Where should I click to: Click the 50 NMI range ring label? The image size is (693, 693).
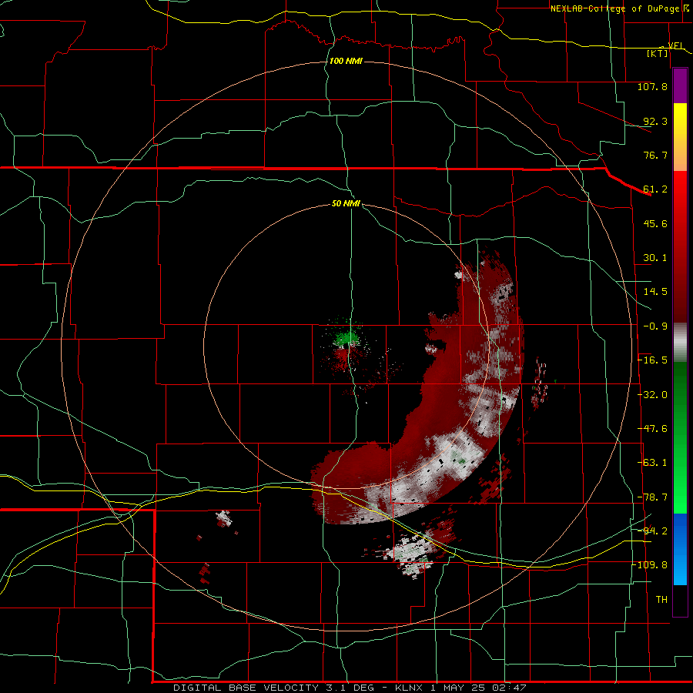pos(346,203)
